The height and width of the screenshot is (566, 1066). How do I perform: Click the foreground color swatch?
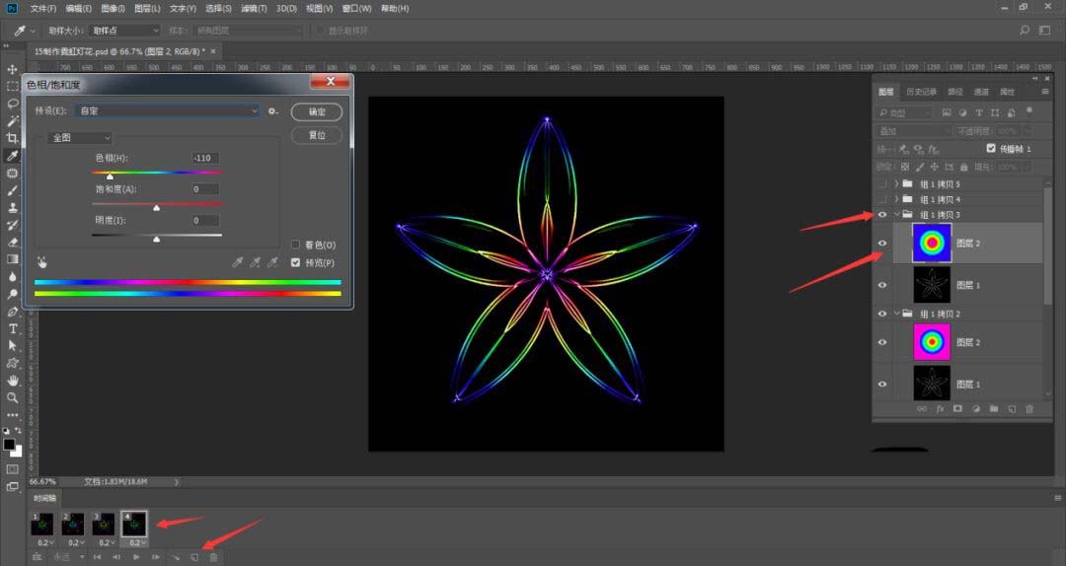point(9,445)
